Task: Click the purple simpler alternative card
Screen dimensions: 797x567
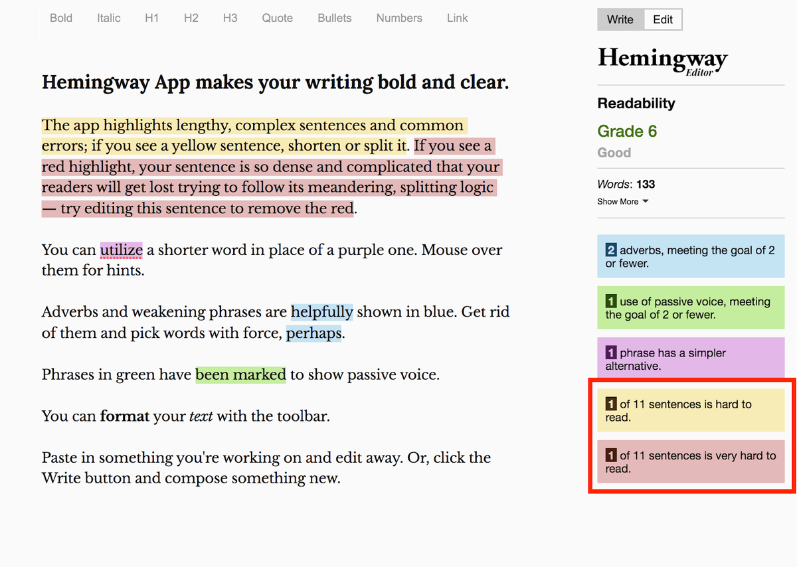Action: [x=691, y=359]
